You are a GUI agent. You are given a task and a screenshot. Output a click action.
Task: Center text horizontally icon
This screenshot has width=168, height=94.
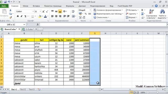(x=56, y=16)
